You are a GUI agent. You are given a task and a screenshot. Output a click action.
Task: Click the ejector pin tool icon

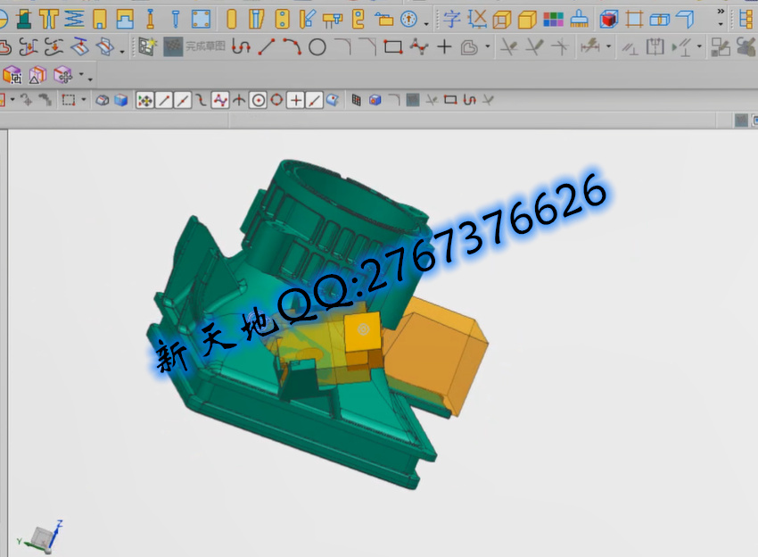tap(175, 19)
